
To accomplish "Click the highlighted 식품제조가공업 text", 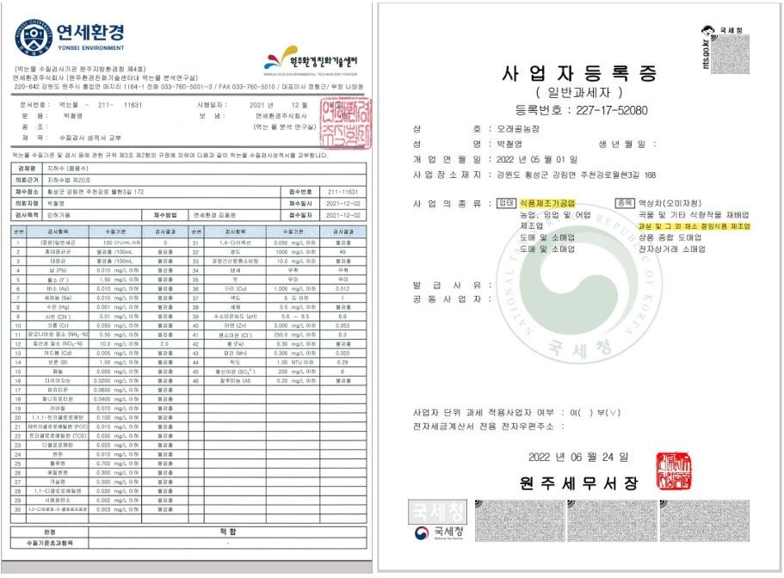I will click(547, 203).
